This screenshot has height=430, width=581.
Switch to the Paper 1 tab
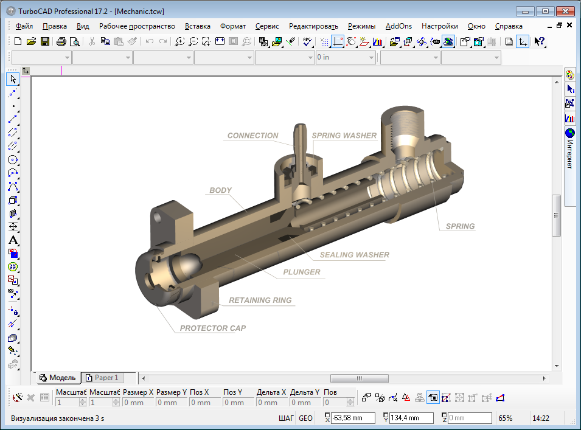point(102,378)
